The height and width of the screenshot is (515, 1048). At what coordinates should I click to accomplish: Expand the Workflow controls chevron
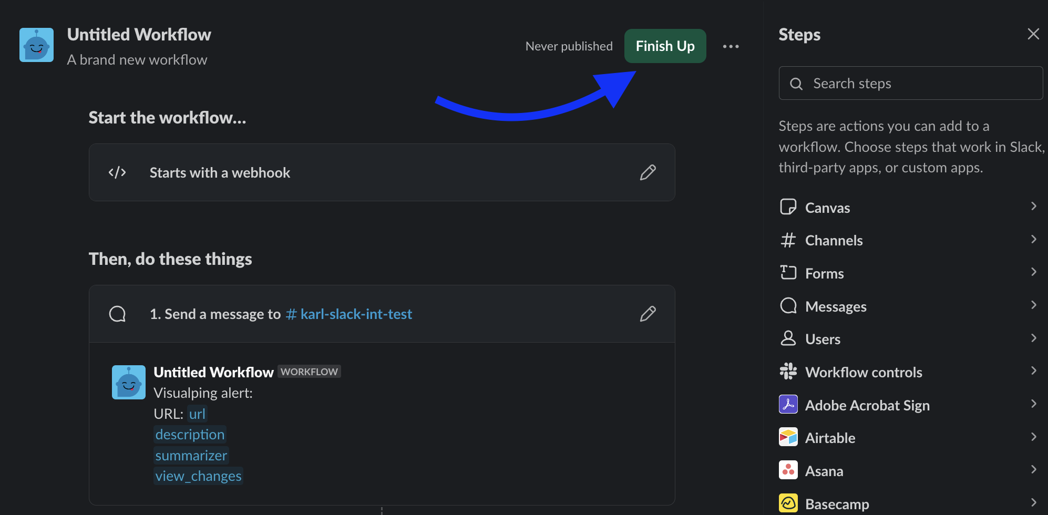(x=1033, y=370)
